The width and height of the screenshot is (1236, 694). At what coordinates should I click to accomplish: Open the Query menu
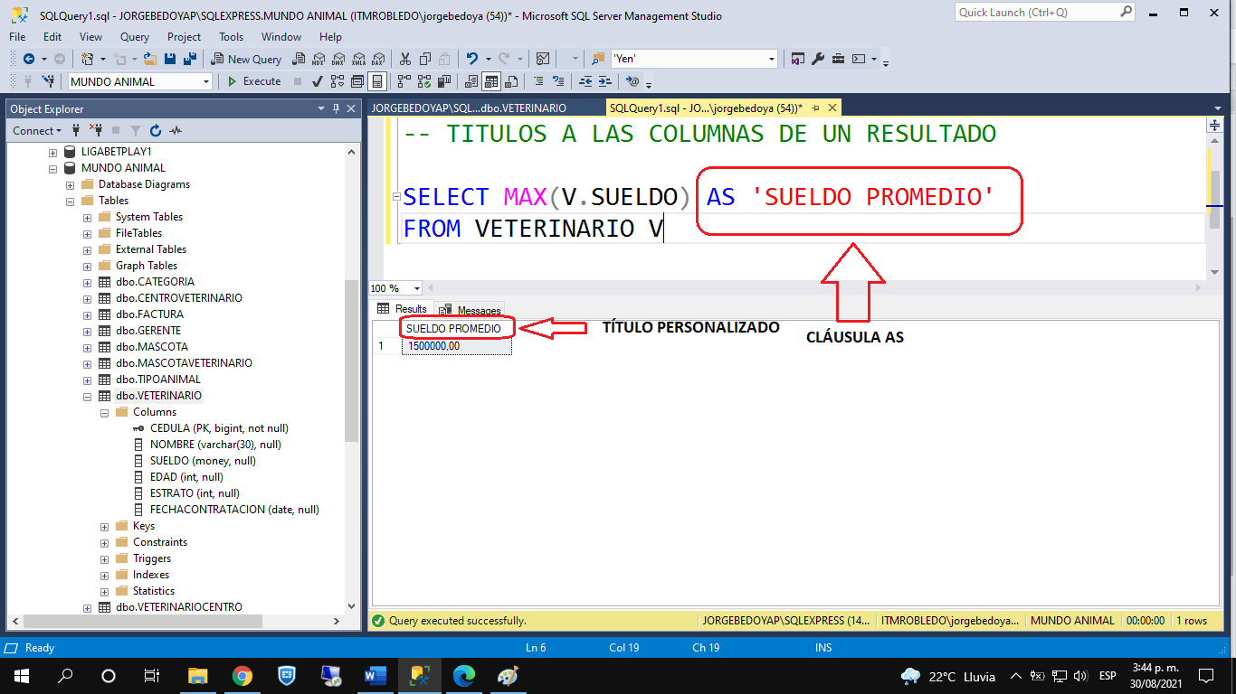(x=135, y=37)
